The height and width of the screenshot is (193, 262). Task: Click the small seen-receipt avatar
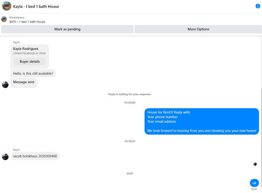tap(255, 164)
